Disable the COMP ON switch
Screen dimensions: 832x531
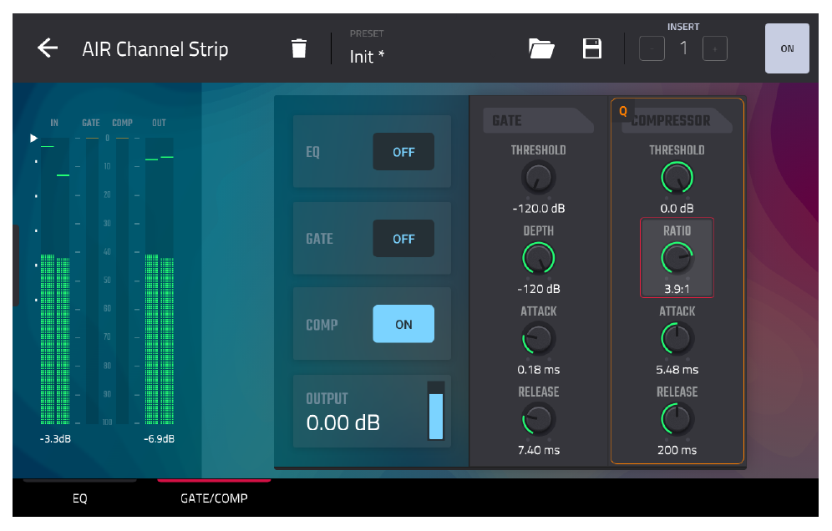[x=403, y=324]
